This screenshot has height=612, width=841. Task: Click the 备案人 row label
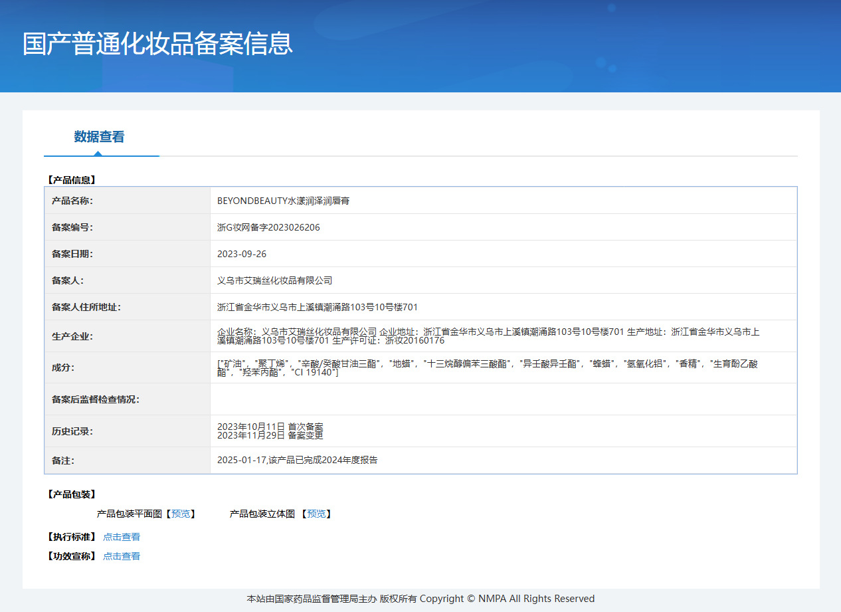pos(68,280)
